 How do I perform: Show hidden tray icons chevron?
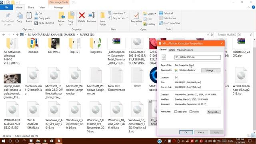click(165, 141)
